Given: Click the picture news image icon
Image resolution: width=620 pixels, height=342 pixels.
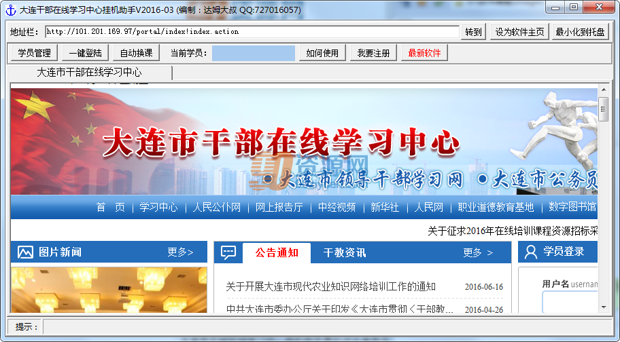Looking at the screenshot, I should coord(25,252).
